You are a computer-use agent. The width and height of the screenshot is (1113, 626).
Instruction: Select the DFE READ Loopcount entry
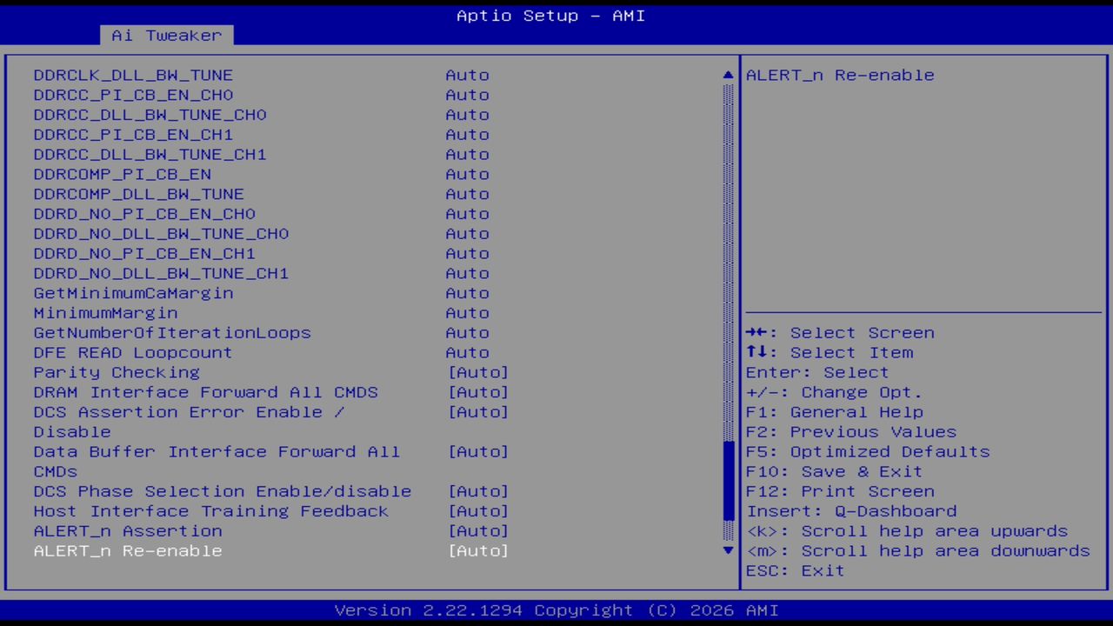tap(132, 352)
